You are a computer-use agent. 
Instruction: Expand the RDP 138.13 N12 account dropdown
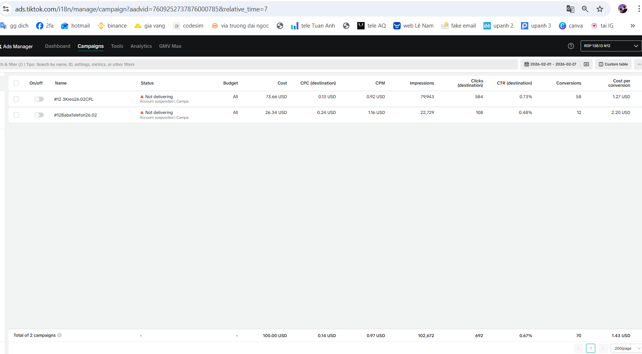coord(611,46)
